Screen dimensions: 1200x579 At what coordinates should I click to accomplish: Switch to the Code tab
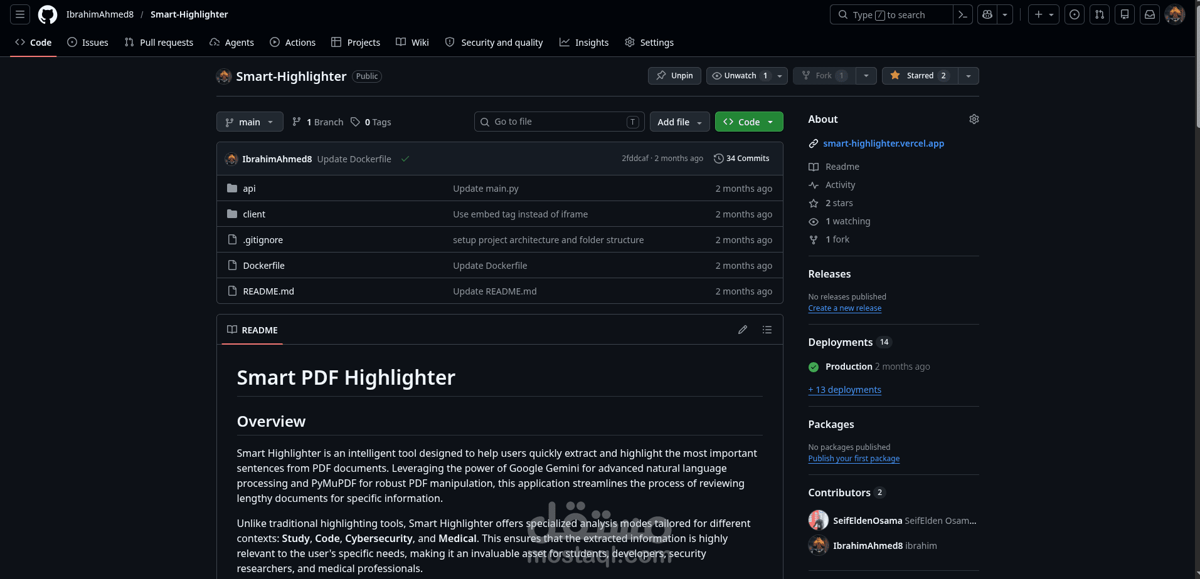(33, 42)
